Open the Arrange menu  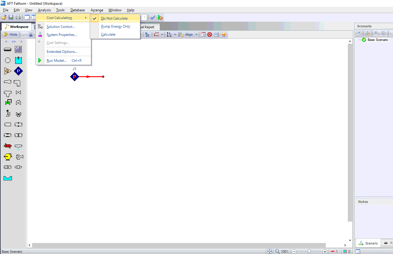[x=97, y=10]
